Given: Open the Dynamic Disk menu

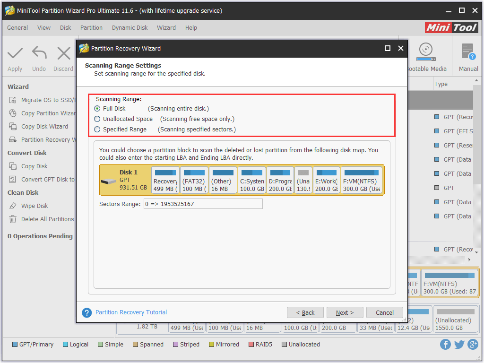Looking at the screenshot, I should click(130, 28).
